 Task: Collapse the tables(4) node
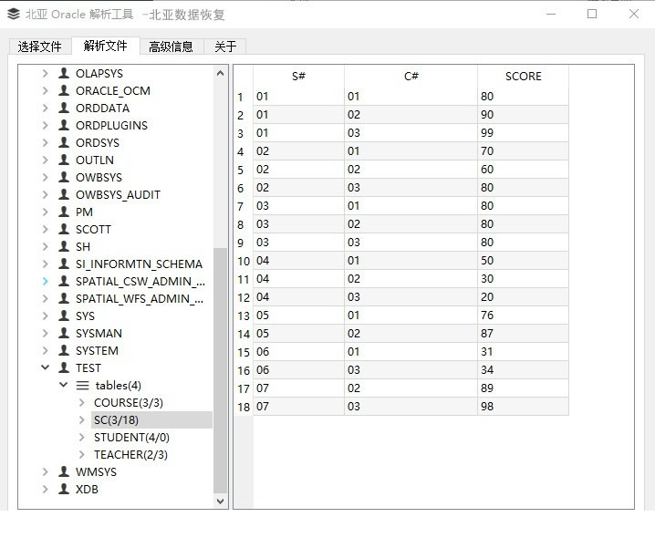(64, 385)
